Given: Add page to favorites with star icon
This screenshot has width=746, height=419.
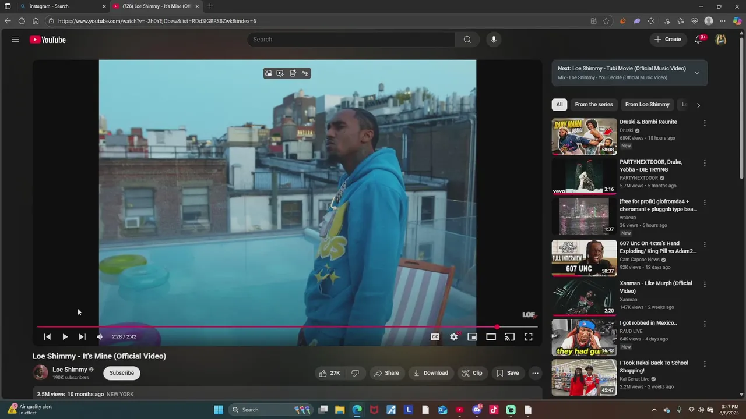Looking at the screenshot, I should (606, 21).
